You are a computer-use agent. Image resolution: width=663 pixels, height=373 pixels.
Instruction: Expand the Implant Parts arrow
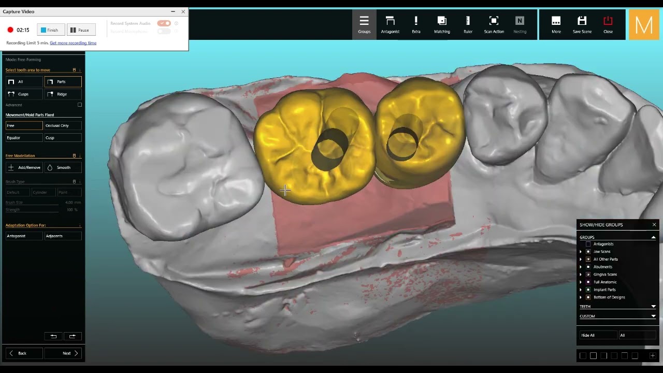pyautogui.click(x=580, y=290)
